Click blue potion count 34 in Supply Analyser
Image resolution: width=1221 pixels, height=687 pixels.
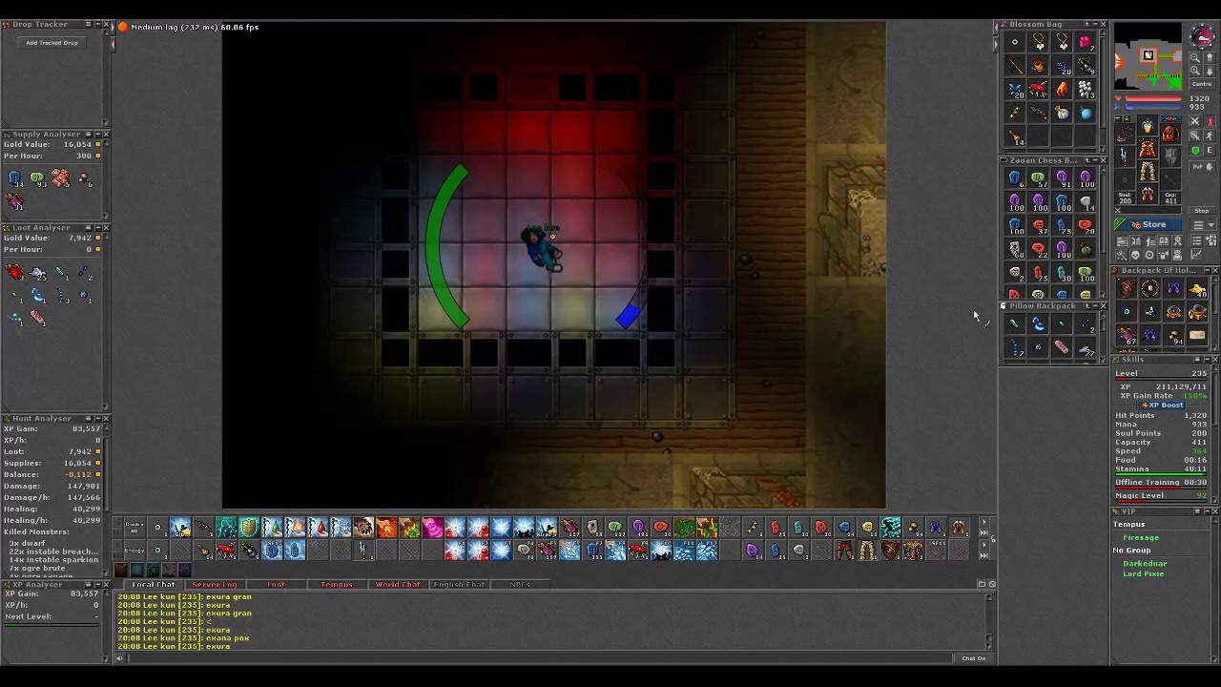15,178
